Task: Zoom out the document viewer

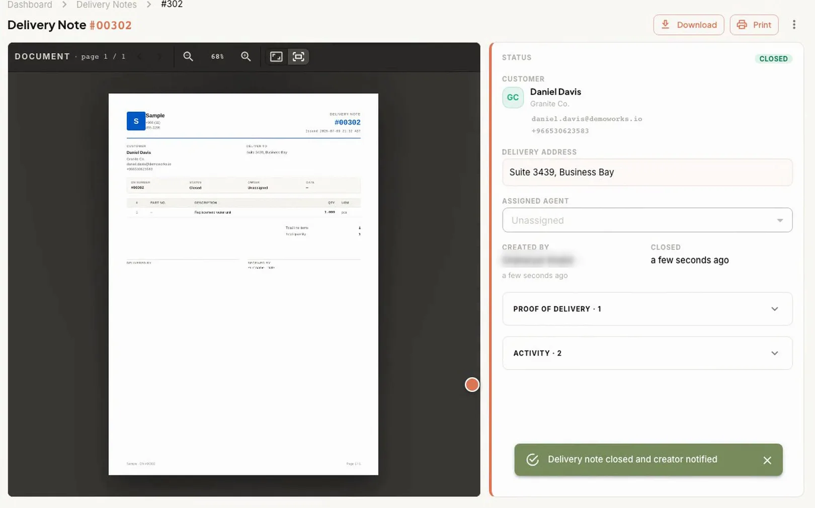Action: tap(188, 56)
